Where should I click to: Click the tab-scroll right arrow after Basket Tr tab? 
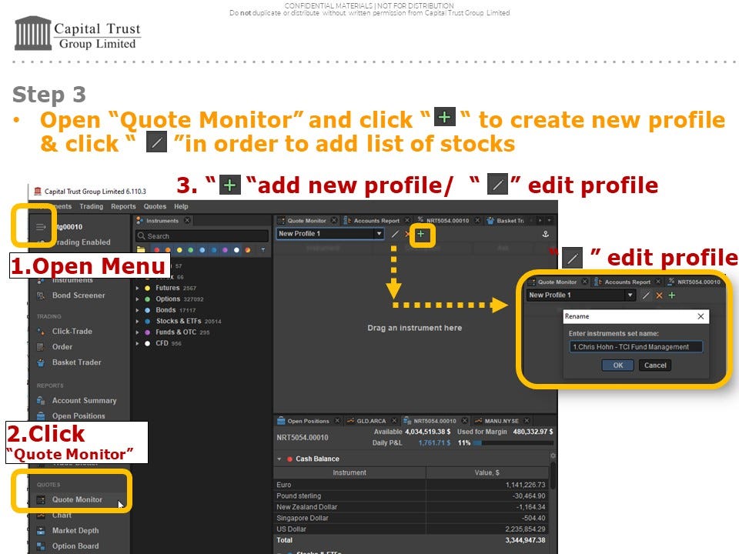click(x=540, y=220)
